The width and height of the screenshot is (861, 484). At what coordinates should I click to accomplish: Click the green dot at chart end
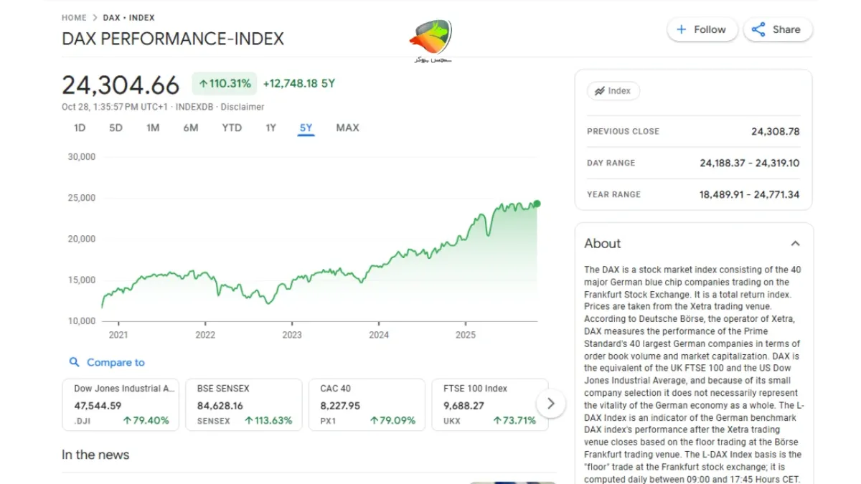point(537,204)
